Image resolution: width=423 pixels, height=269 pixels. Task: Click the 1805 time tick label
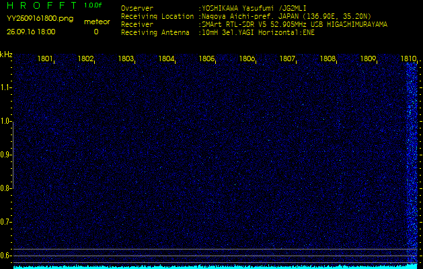click(206, 59)
